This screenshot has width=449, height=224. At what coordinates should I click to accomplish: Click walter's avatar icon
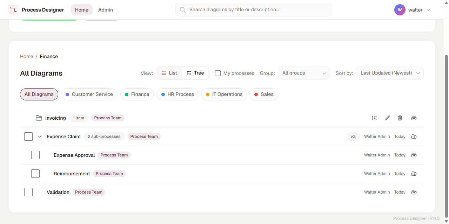pyautogui.click(x=400, y=10)
